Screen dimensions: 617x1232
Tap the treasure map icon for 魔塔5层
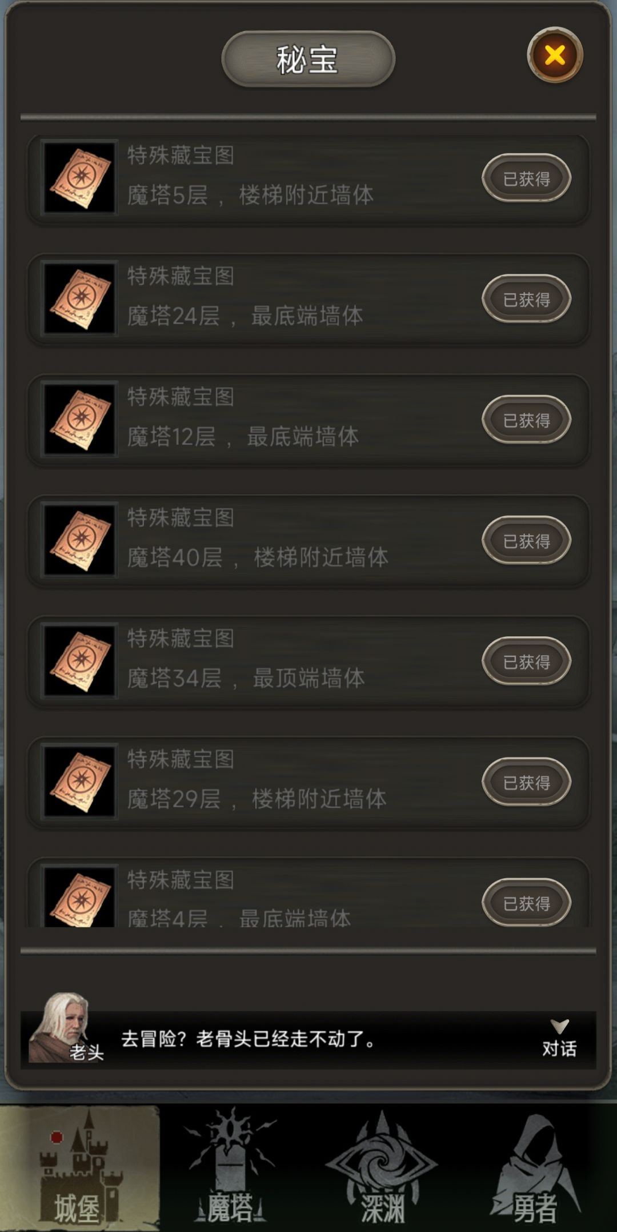coord(79,178)
